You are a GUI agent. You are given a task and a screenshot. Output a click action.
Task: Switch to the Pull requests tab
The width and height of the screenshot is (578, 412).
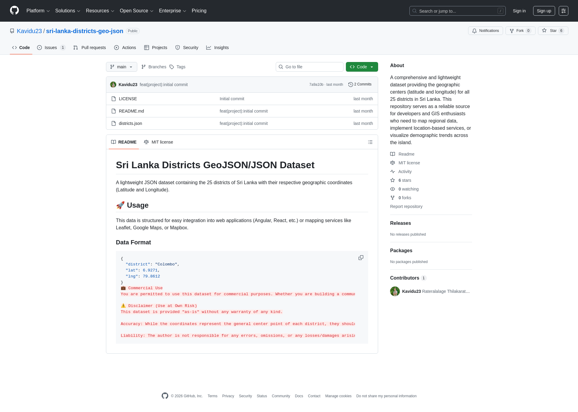(x=89, y=48)
